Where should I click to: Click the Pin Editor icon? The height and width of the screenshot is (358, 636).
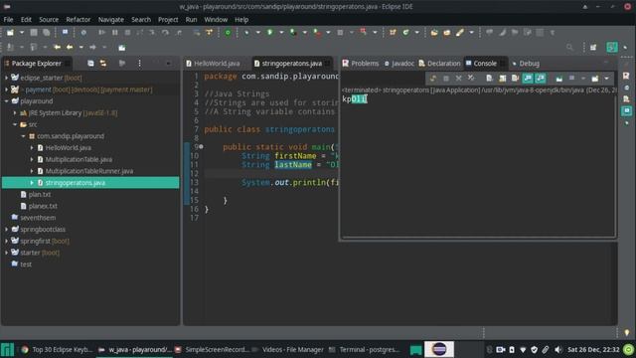(x=121, y=48)
